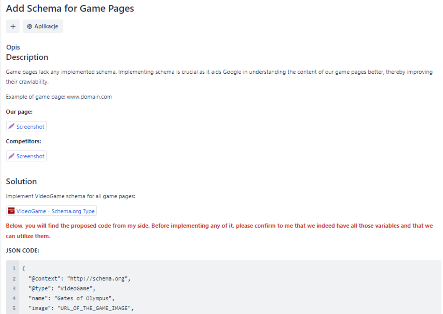Click the Description heading
443x314 pixels.
27,57
